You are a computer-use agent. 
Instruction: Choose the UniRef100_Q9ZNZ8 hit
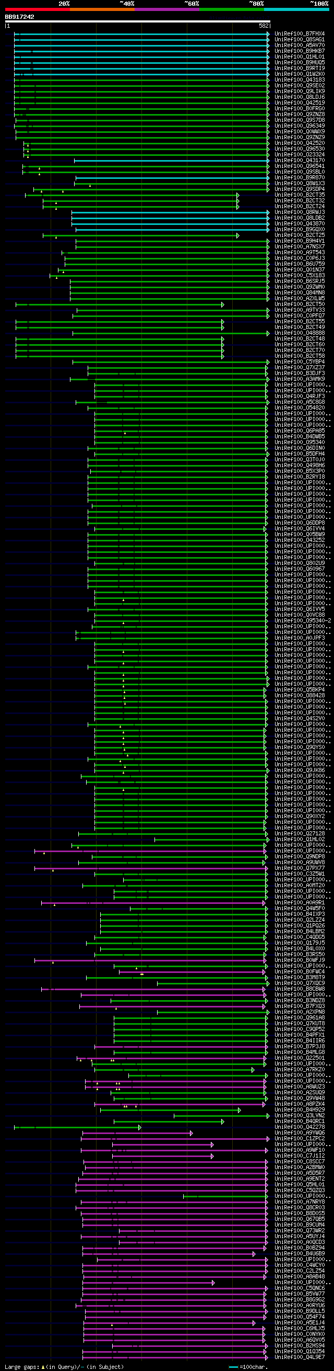coord(300,114)
